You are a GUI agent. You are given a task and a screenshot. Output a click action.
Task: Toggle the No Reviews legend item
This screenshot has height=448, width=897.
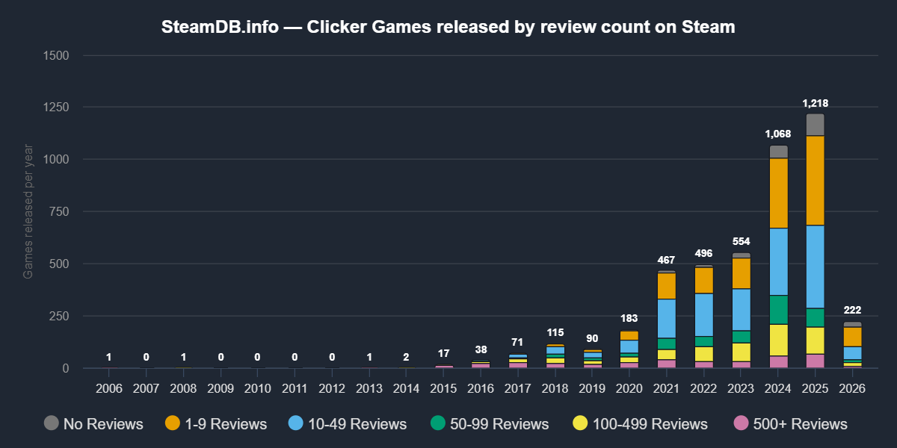[x=102, y=424]
